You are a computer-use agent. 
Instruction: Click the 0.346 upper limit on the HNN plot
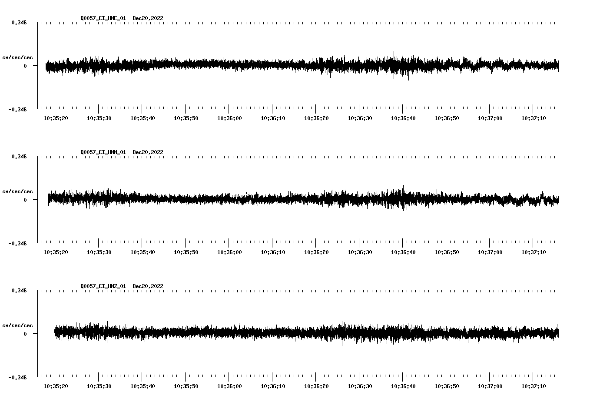[19, 156]
